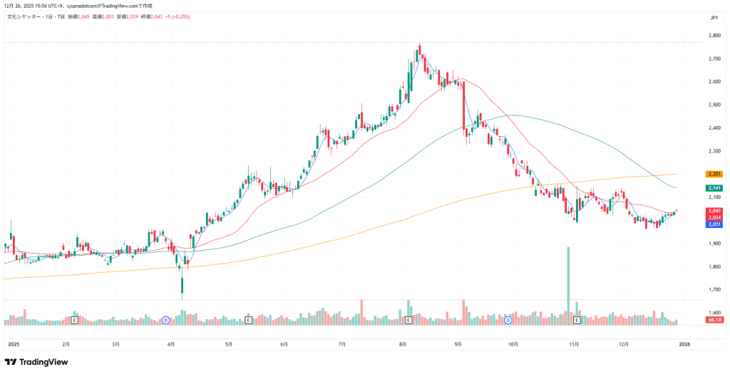The image size is (730, 374).
Task: Open the JPY currency selector
Action: [714, 18]
